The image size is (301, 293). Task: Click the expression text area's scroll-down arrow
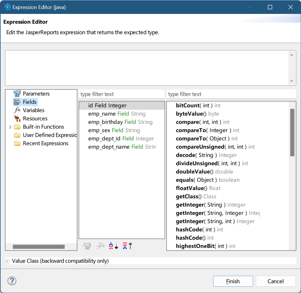coord(291,81)
